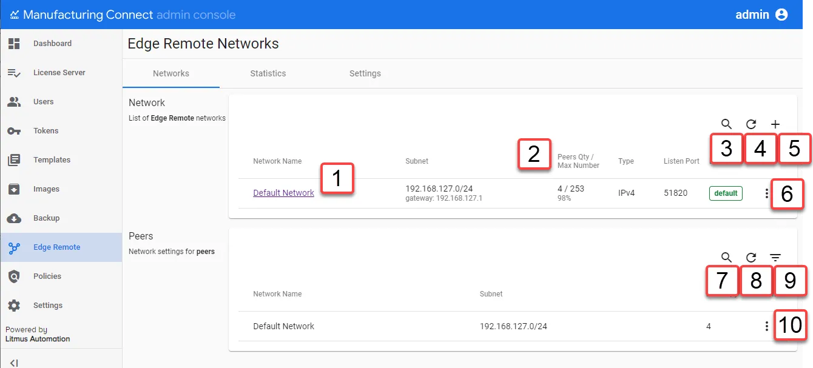Click the Settings gear icon in sidebar
Image resolution: width=813 pixels, height=368 pixels.
tap(14, 306)
